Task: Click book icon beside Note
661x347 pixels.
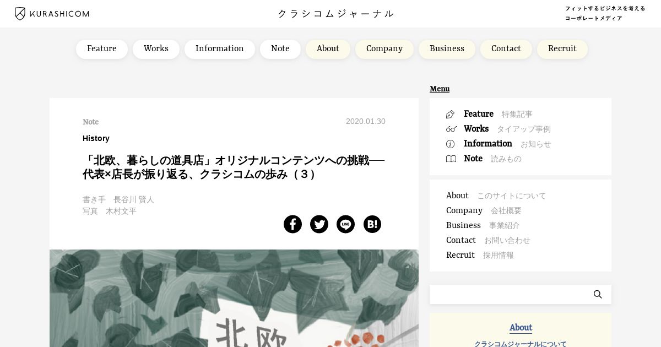Action: click(x=451, y=159)
